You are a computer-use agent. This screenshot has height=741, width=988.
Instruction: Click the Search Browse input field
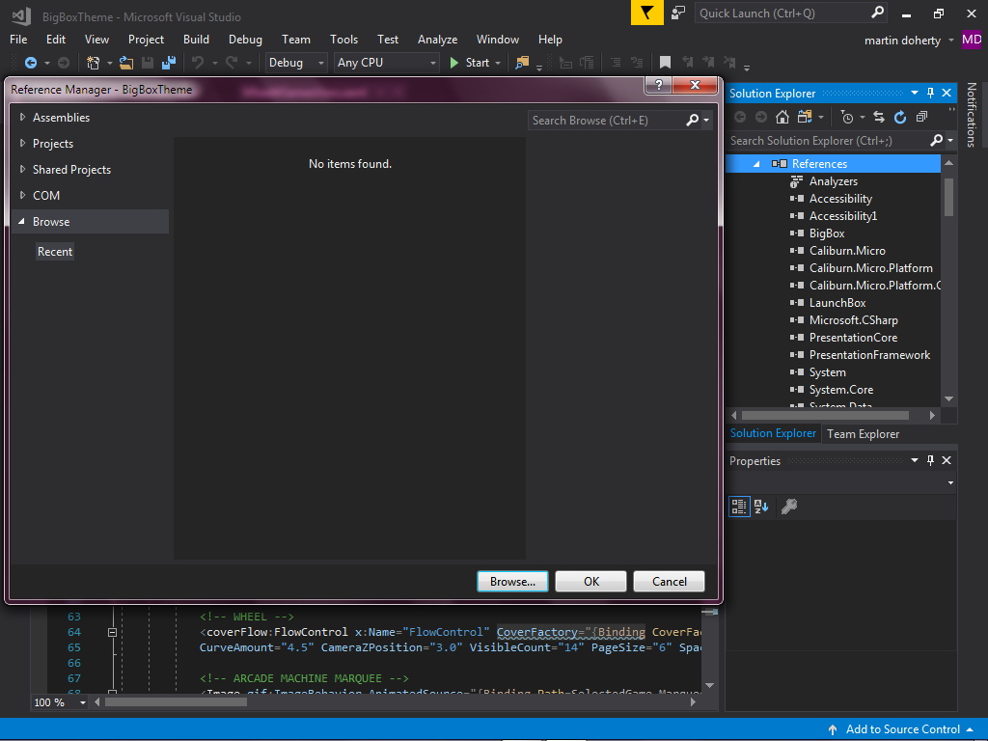[606, 121]
